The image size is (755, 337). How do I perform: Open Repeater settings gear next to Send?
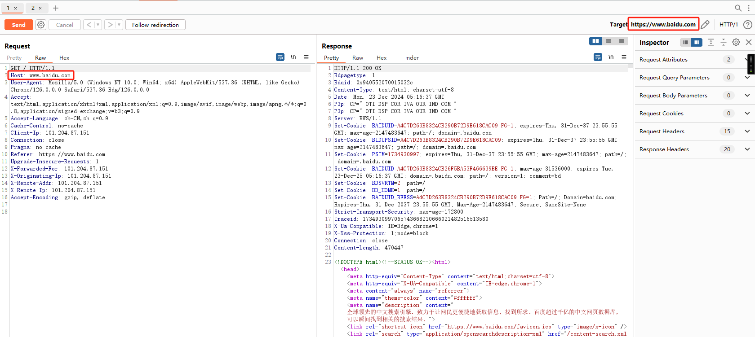pyautogui.click(x=41, y=25)
